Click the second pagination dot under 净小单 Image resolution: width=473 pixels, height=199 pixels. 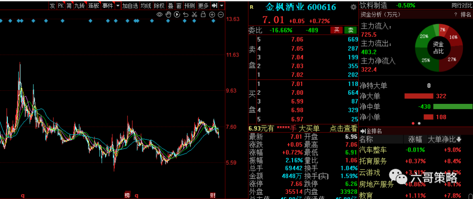pos(419,123)
